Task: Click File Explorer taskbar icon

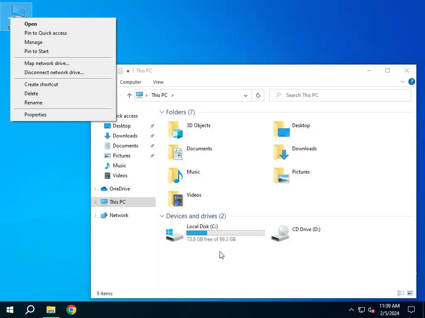Action: click(51, 310)
